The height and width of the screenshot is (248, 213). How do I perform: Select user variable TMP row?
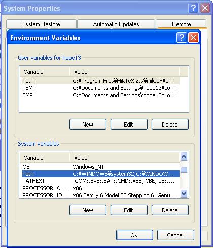[x=100, y=95]
